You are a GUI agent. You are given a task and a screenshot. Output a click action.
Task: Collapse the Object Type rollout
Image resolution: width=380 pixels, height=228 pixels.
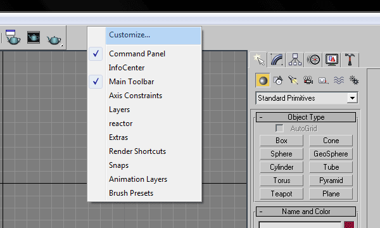point(306,117)
